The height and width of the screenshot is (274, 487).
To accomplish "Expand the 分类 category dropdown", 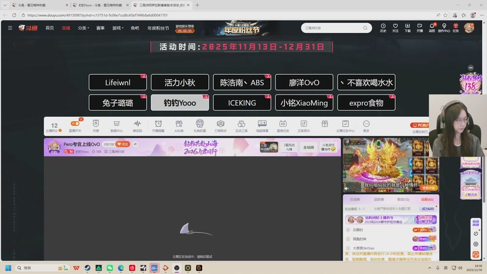I will (x=83, y=28).
